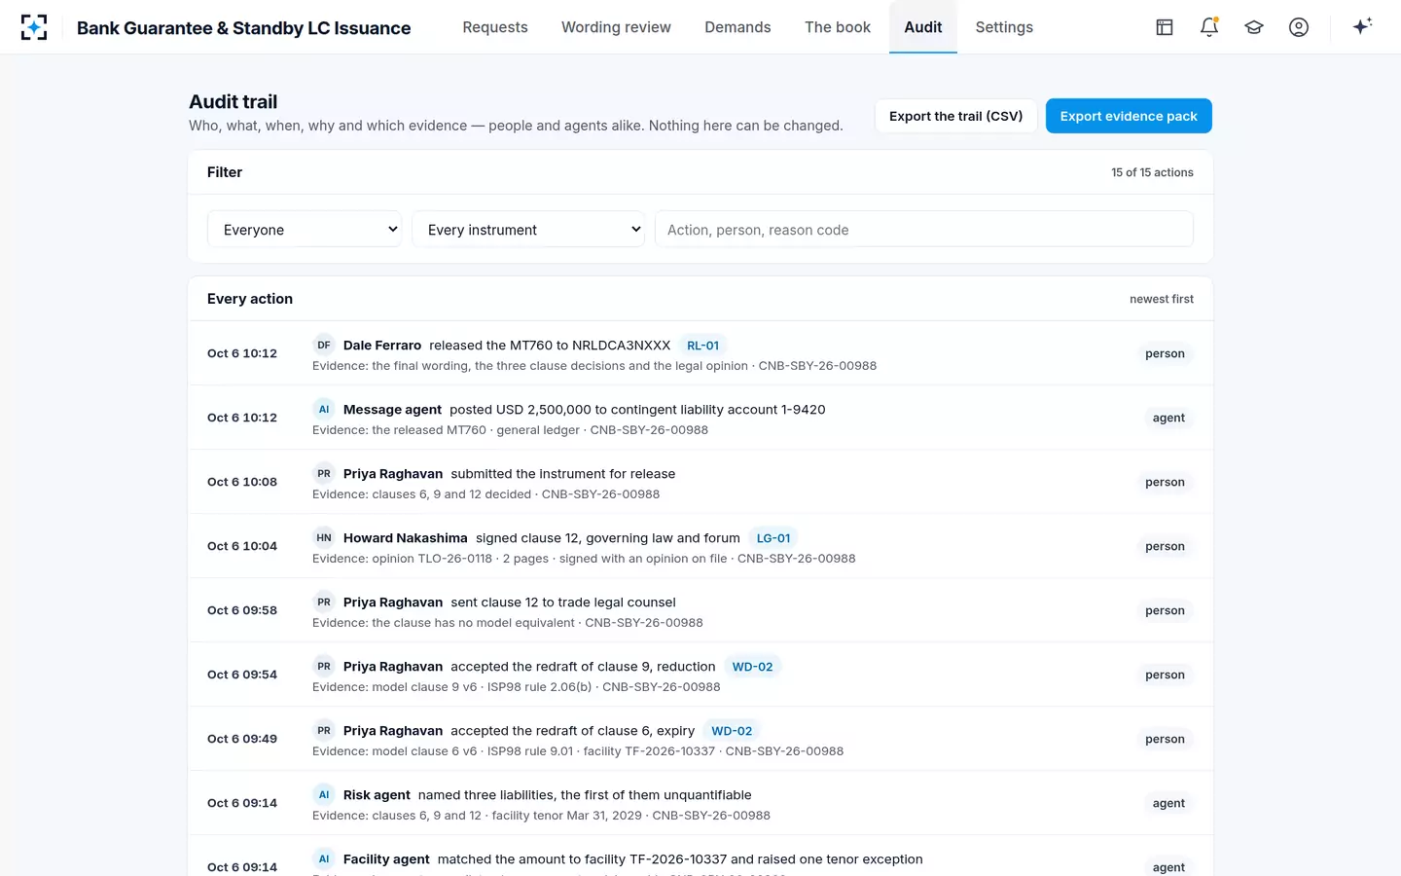Viewport: 1401px width, 876px height.
Task: Click the WD-02 tag on clause 9 entry
Action: click(752, 667)
